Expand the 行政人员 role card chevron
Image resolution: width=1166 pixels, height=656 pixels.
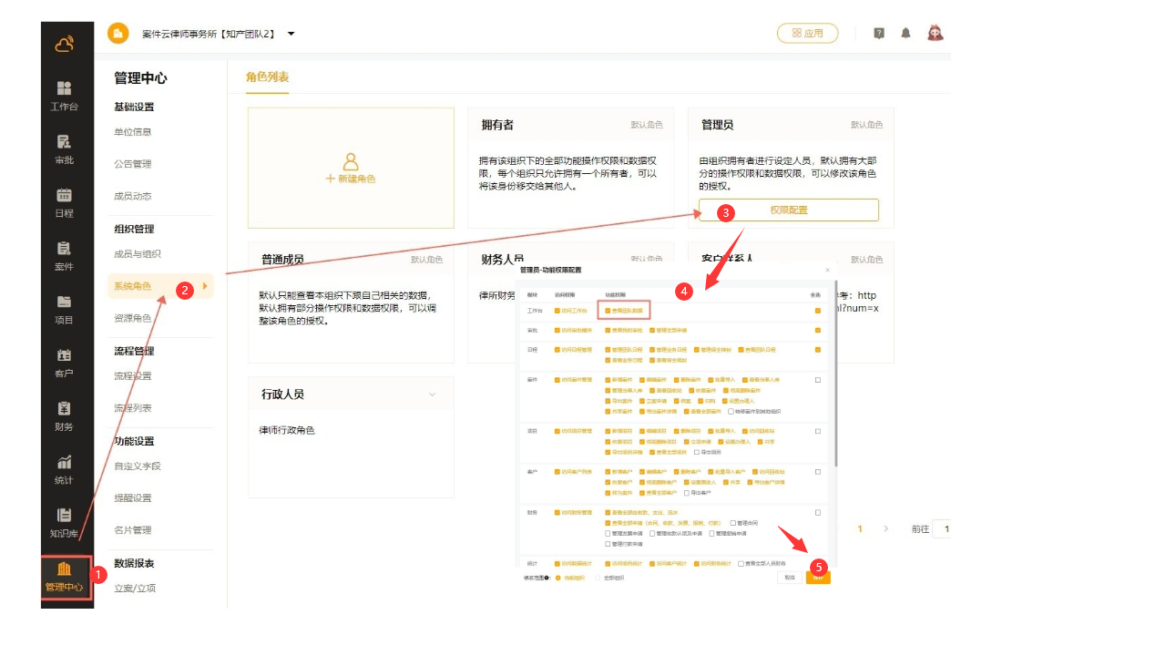[432, 395]
